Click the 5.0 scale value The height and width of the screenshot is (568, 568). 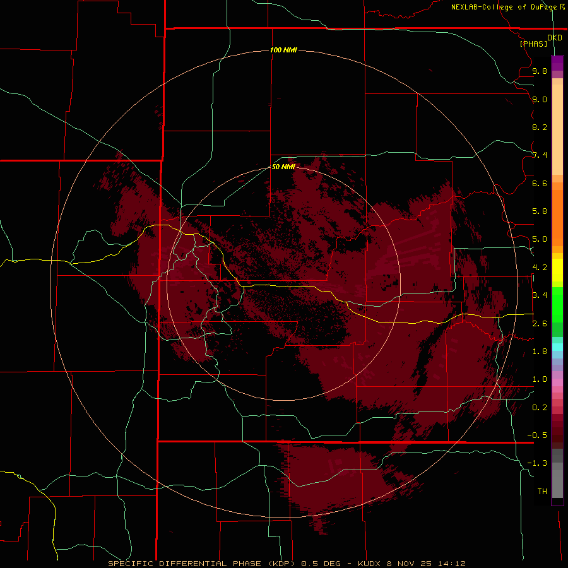coord(540,239)
